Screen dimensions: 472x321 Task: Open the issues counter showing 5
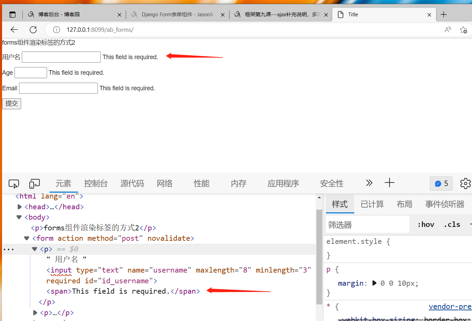pyautogui.click(x=441, y=184)
